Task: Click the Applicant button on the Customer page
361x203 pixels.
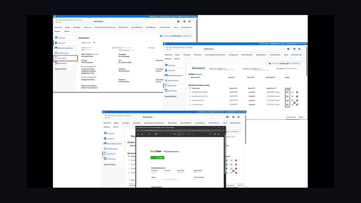Action: (x=87, y=43)
